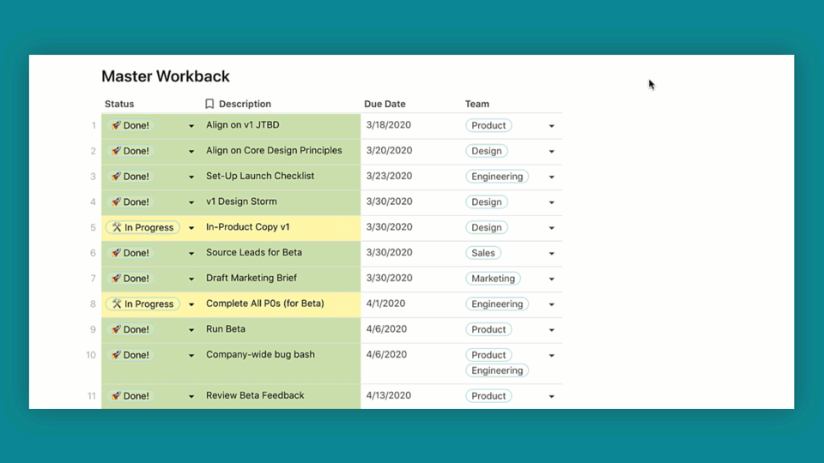Click the Description column header
824x463 pixels.
pos(245,104)
